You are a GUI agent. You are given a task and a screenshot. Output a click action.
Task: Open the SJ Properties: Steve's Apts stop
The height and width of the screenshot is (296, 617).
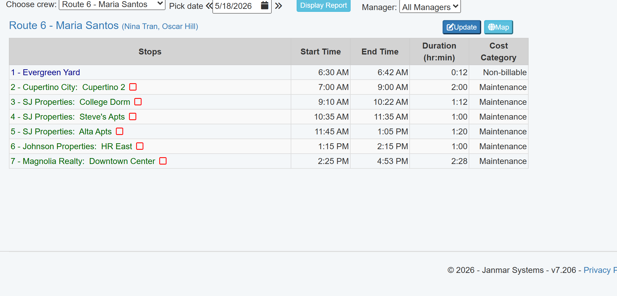(x=68, y=117)
